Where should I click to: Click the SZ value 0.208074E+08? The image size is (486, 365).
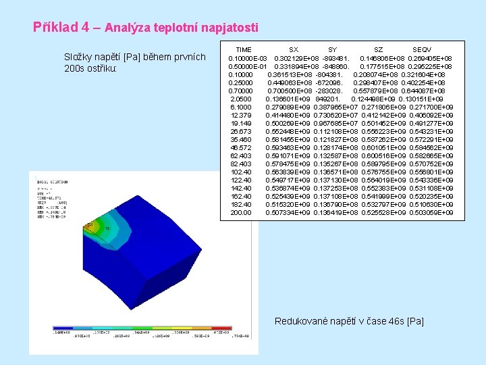[x=375, y=74]
